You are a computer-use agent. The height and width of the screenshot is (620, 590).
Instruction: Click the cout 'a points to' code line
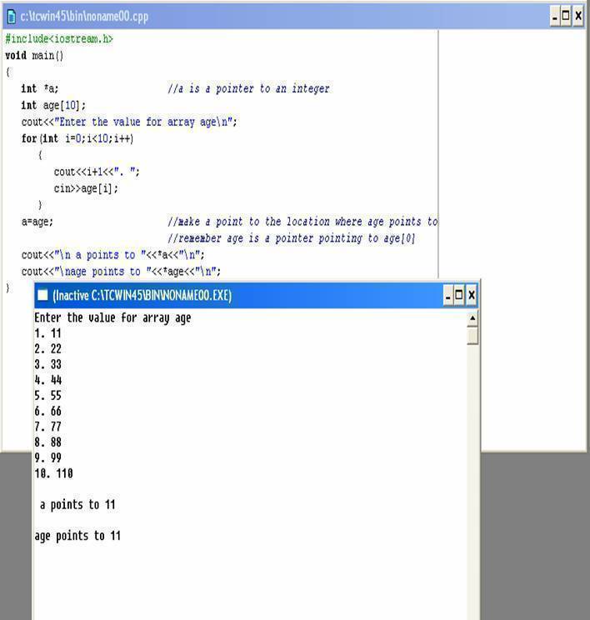[x=112, y=255]
